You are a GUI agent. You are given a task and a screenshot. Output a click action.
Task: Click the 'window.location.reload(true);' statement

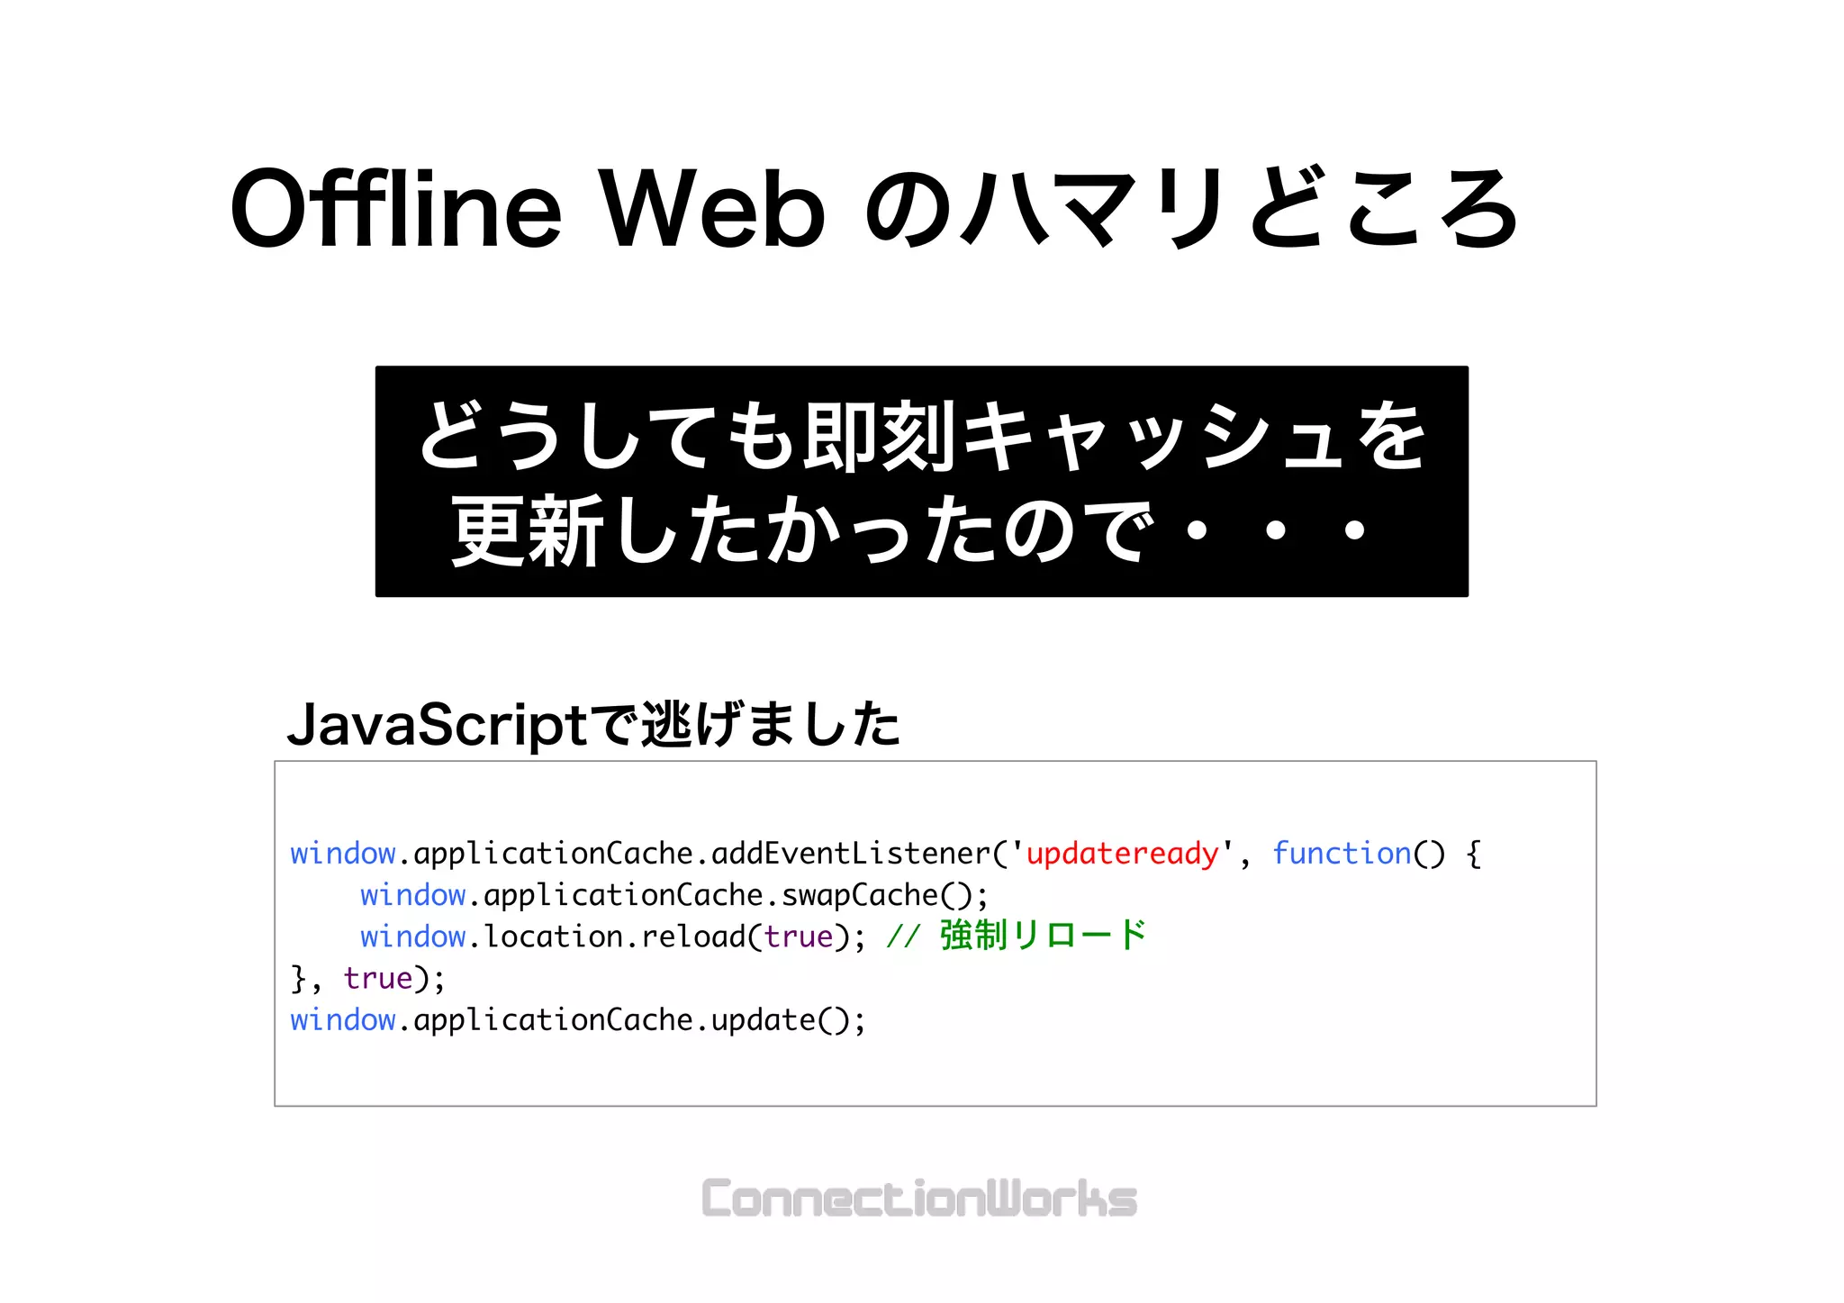[612, 937]
